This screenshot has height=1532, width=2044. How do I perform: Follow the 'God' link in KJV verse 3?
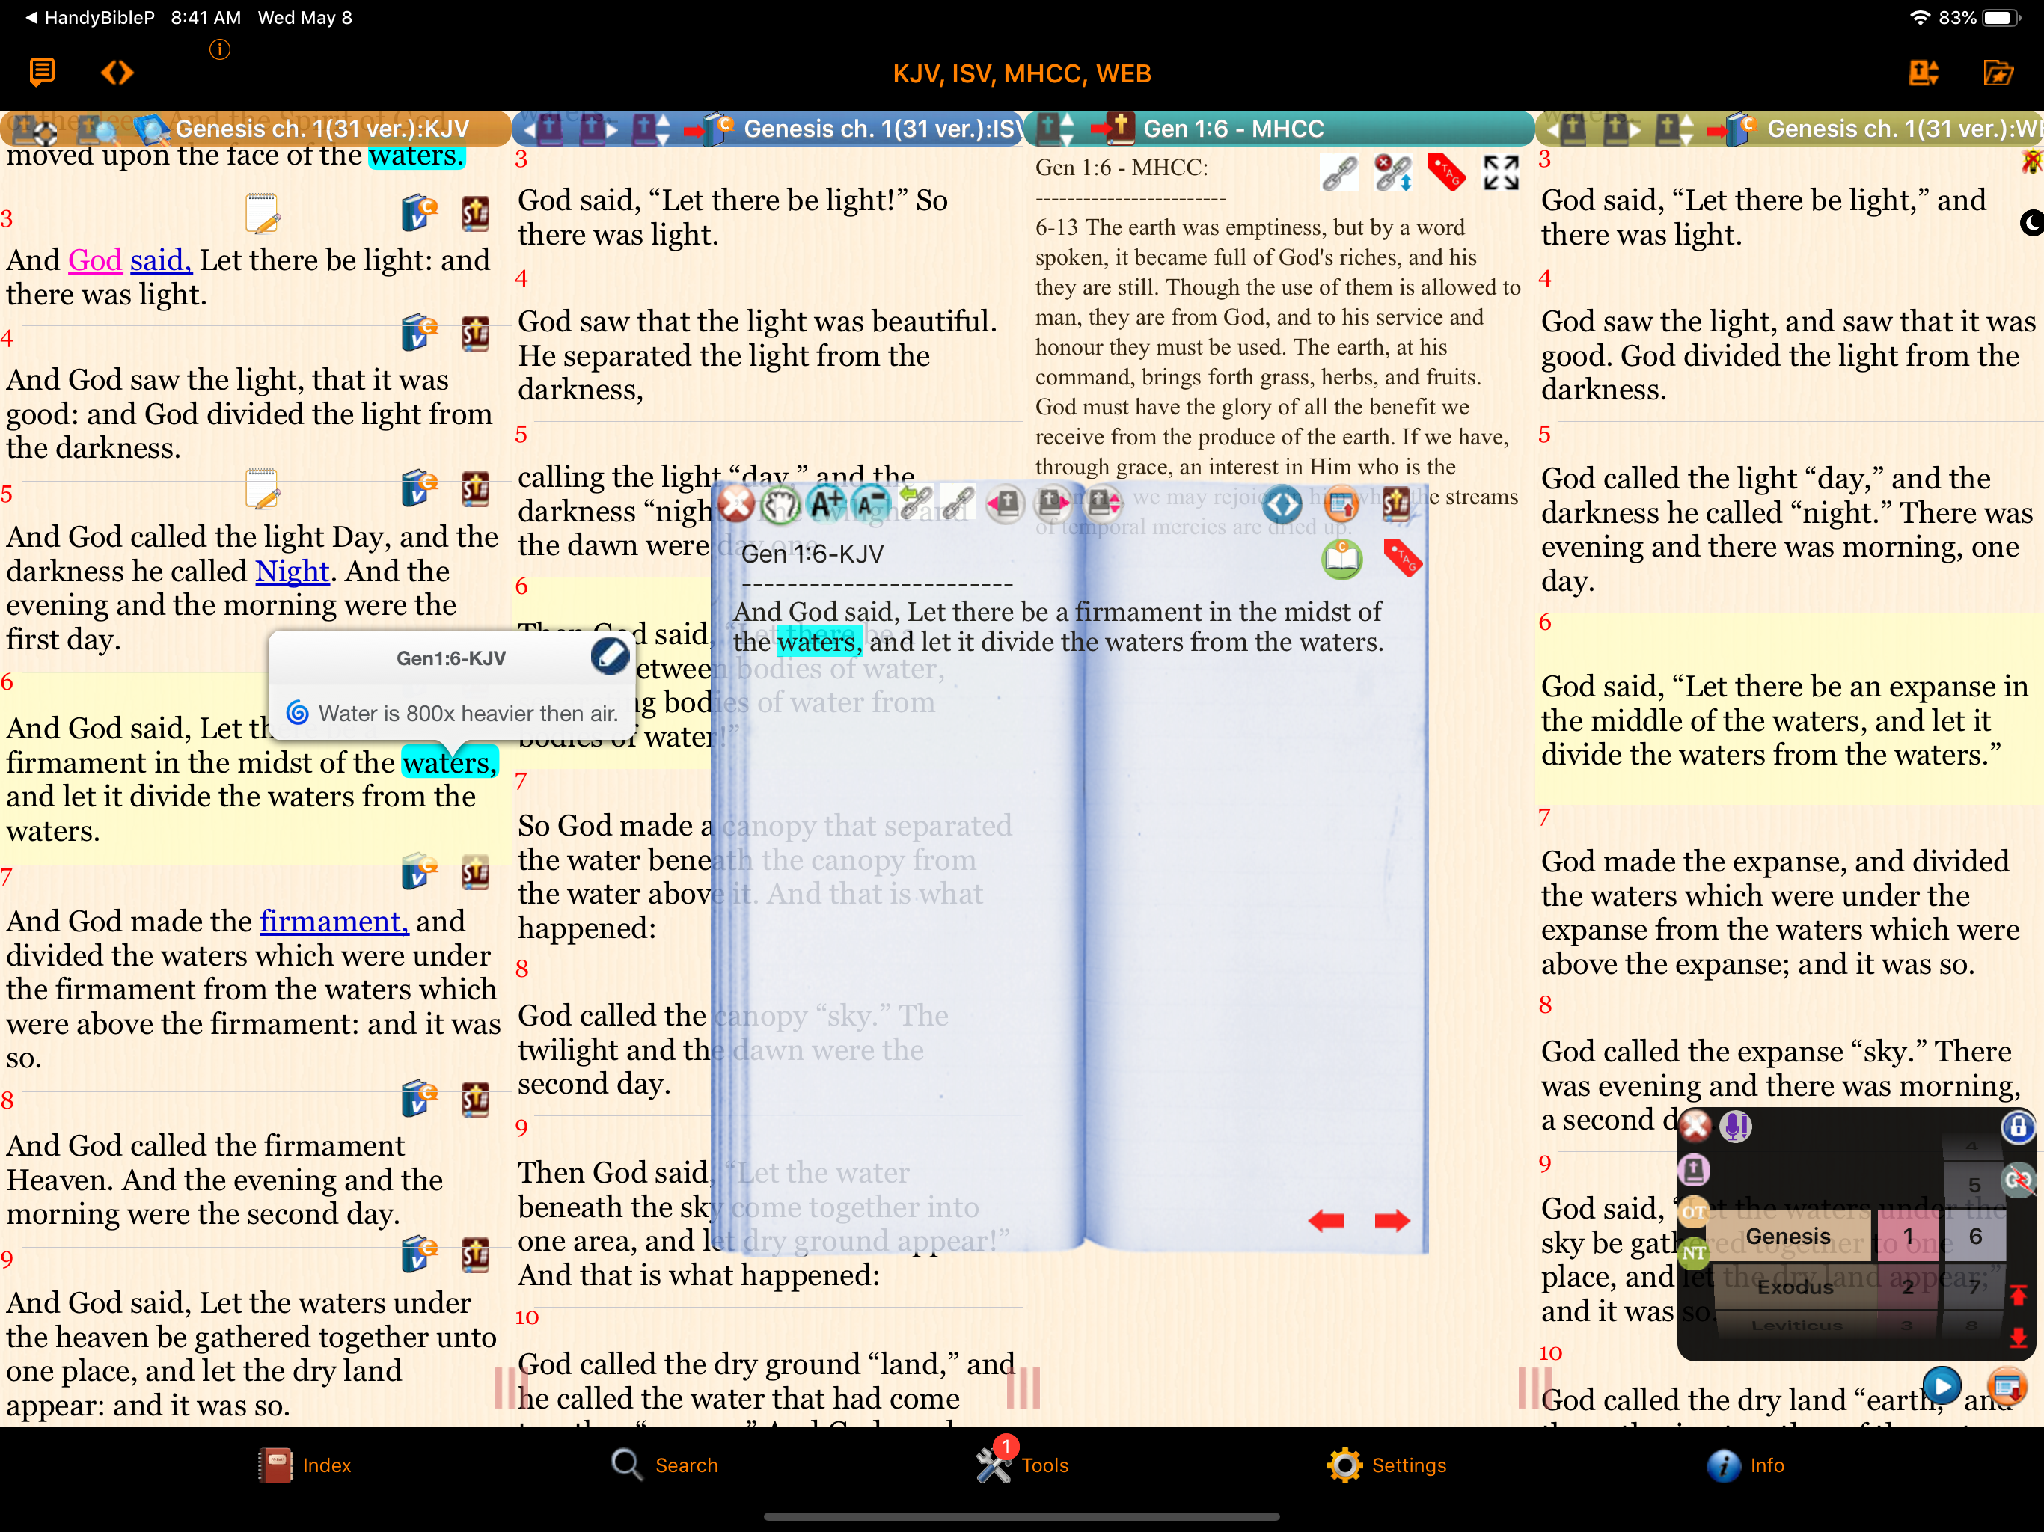(95, 260)
